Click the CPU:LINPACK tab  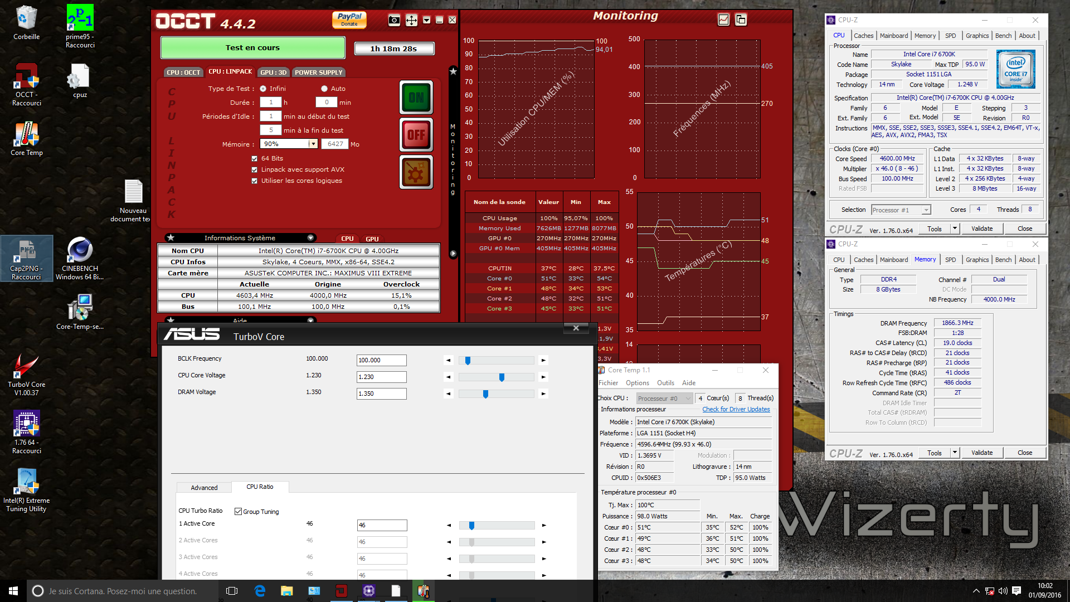point(230,71)
